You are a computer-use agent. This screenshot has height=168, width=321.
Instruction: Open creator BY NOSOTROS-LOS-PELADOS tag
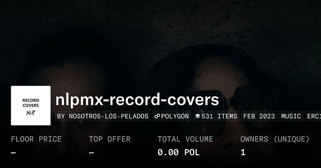coord(103,116)
